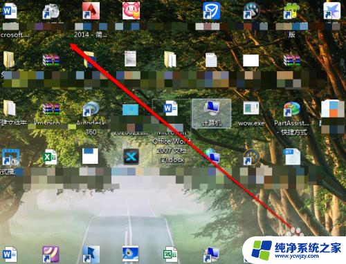Viewport: 346px width, 264px height.
Task: Select the text document icon with lines
Action: (211, 60)
